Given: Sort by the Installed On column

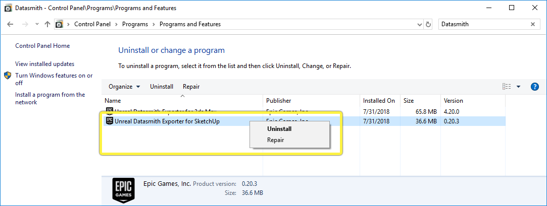Looking at the screenshot, I should (379, 101).
